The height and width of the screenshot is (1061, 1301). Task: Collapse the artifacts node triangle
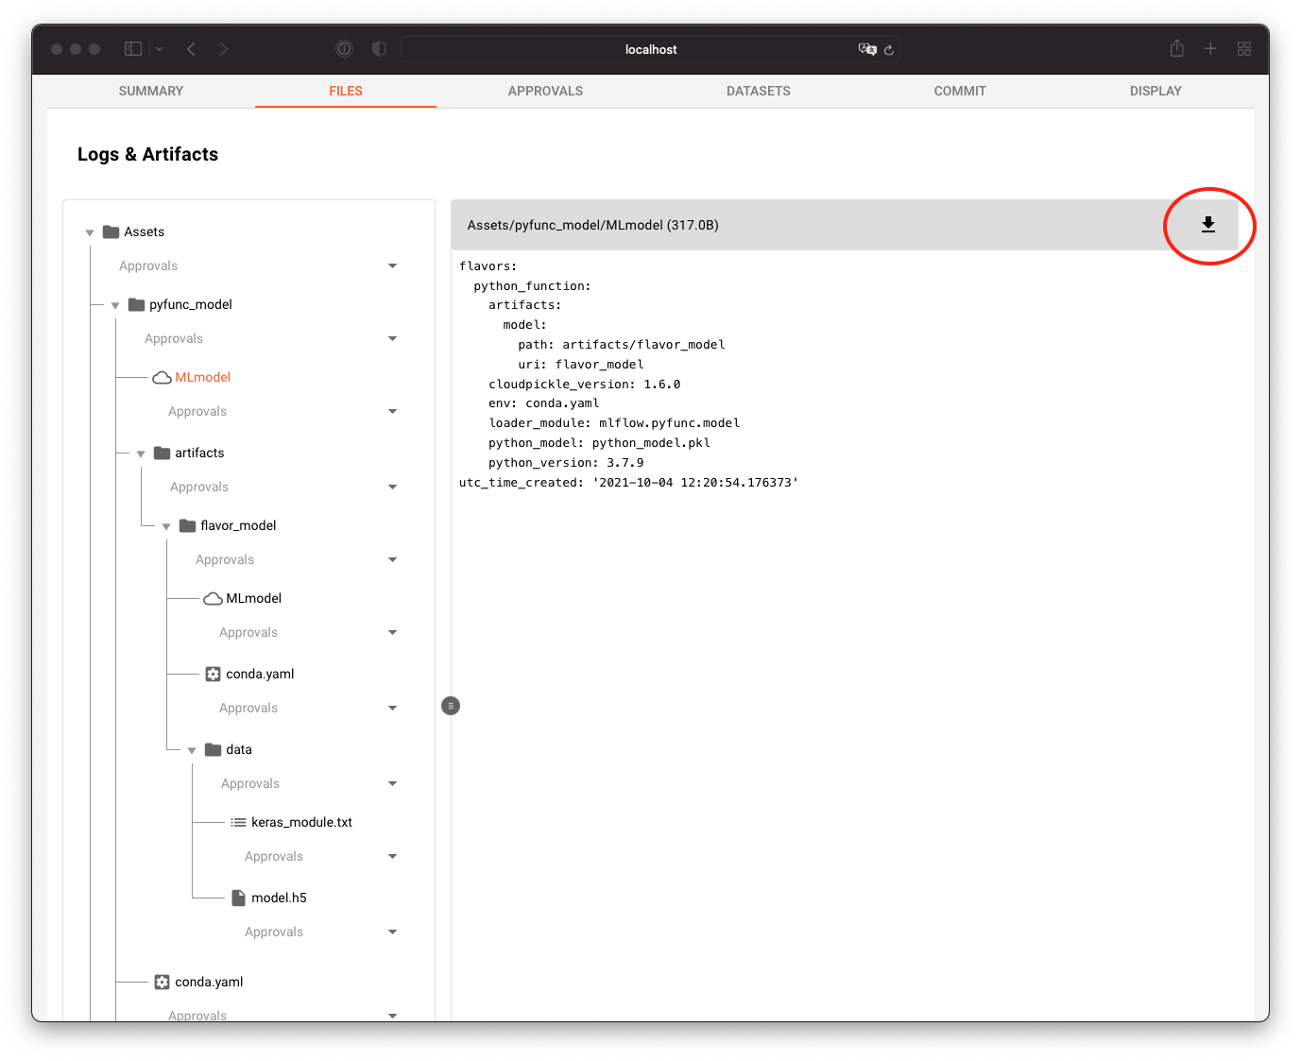(x=141, y=453)
